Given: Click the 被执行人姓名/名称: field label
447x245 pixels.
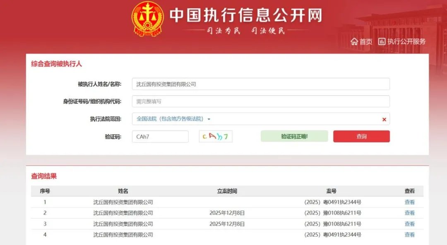Looking at the screenshot, I should 99,84.
